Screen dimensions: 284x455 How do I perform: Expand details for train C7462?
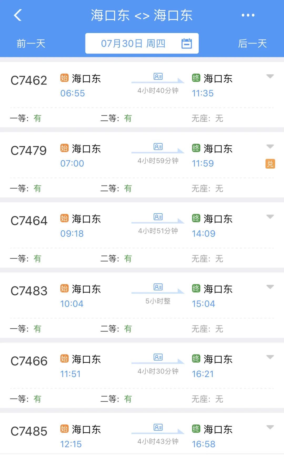[270, 76]
